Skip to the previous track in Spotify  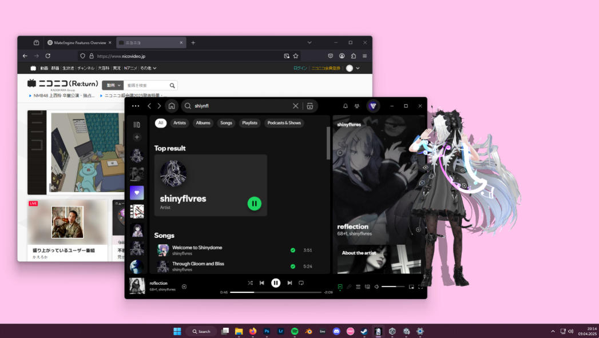click(x=261, y=283)
